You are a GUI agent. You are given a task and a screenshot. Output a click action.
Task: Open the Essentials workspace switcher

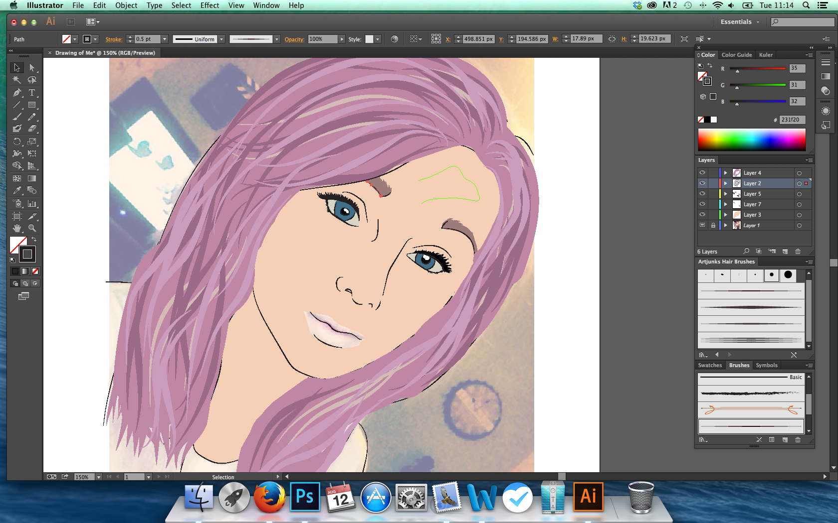[740, 22]
